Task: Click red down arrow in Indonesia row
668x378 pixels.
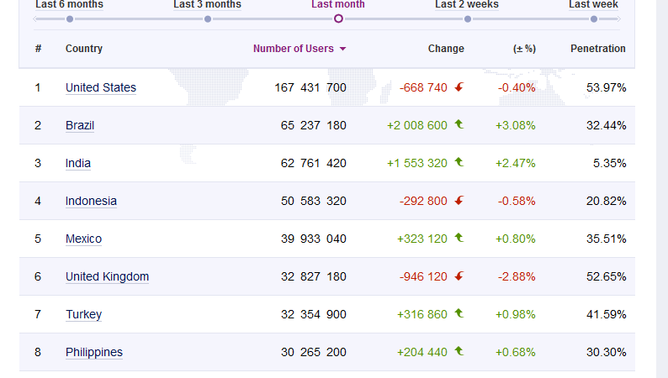Action: (x=459, y=201)
